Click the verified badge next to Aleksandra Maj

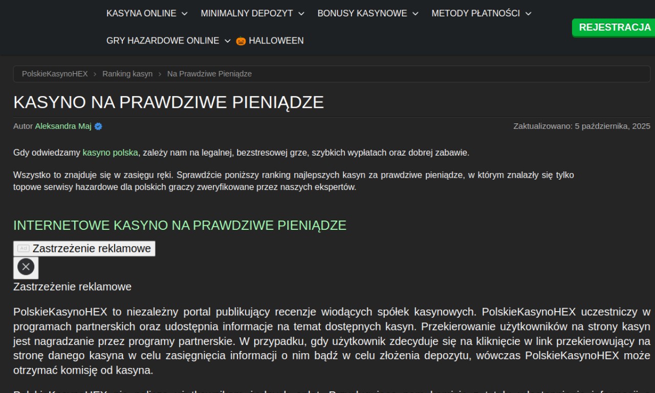click(x=98, y=126)
